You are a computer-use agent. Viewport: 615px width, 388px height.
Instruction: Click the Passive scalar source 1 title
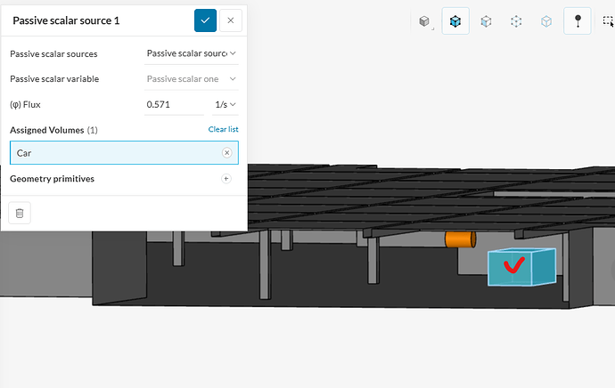point(66,20)
